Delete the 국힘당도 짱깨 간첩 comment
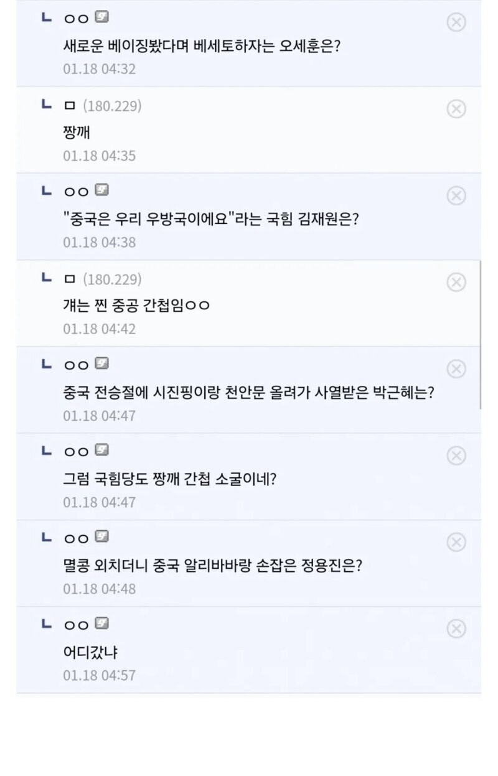This screenshot has width=498, height=776. 456,456
